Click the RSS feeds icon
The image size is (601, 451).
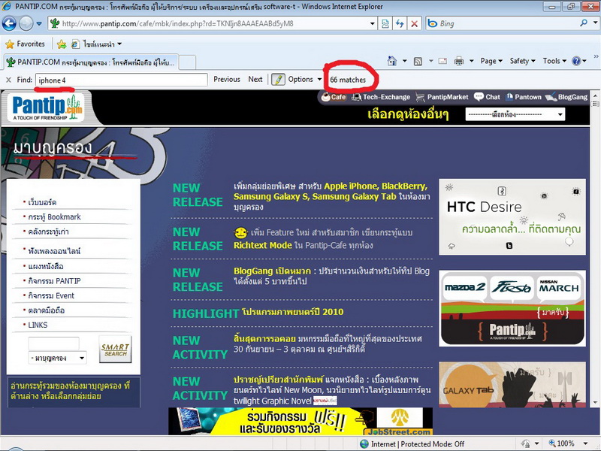click(x=418, y=62)
